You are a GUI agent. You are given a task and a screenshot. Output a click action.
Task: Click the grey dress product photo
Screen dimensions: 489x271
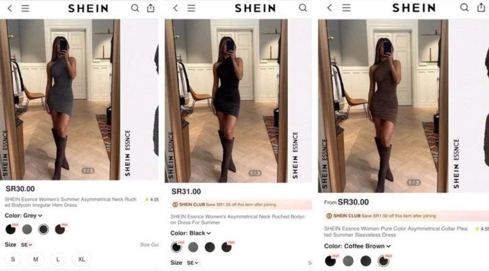[x=60, y=99]
